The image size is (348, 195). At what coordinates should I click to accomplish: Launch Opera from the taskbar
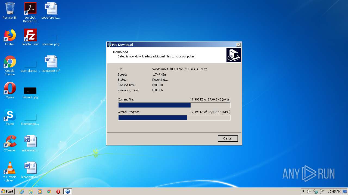pyautogui.click(x=58, y=191)
